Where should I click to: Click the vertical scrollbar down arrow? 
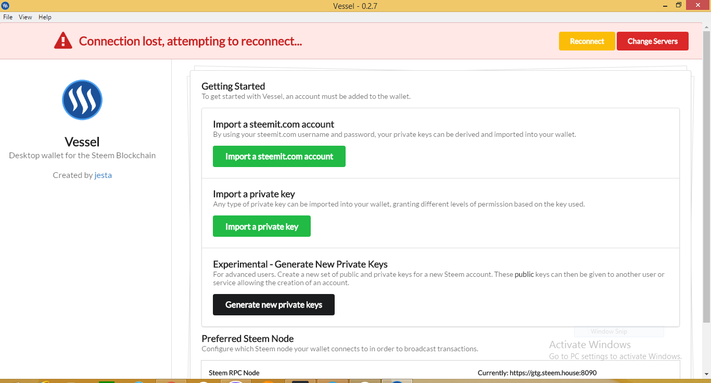click(x=707, y=374)
